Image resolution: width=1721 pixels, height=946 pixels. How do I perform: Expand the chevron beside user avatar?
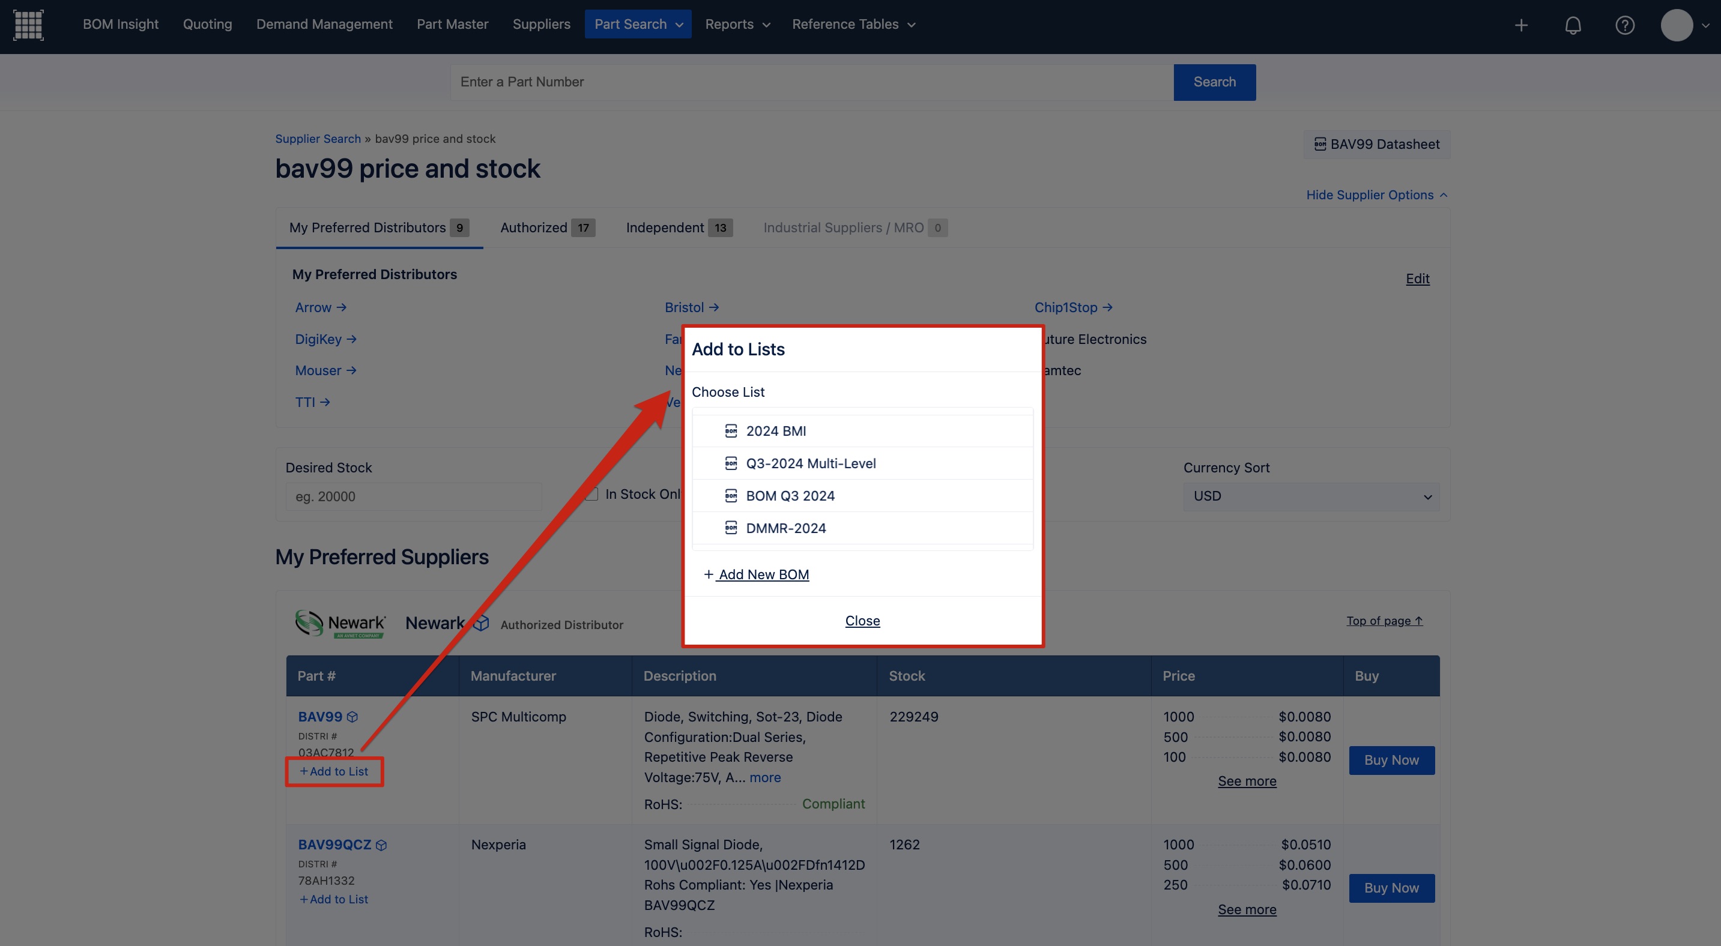tap(1705, 25)
